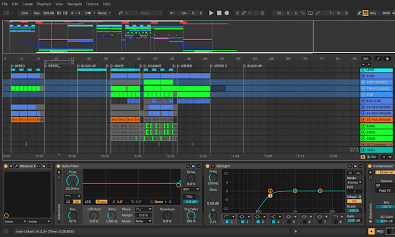Open the LFO Mode Rate dropdown
Image resolution: width=395 pixels, height=237 pixels.
coord(143,221)
